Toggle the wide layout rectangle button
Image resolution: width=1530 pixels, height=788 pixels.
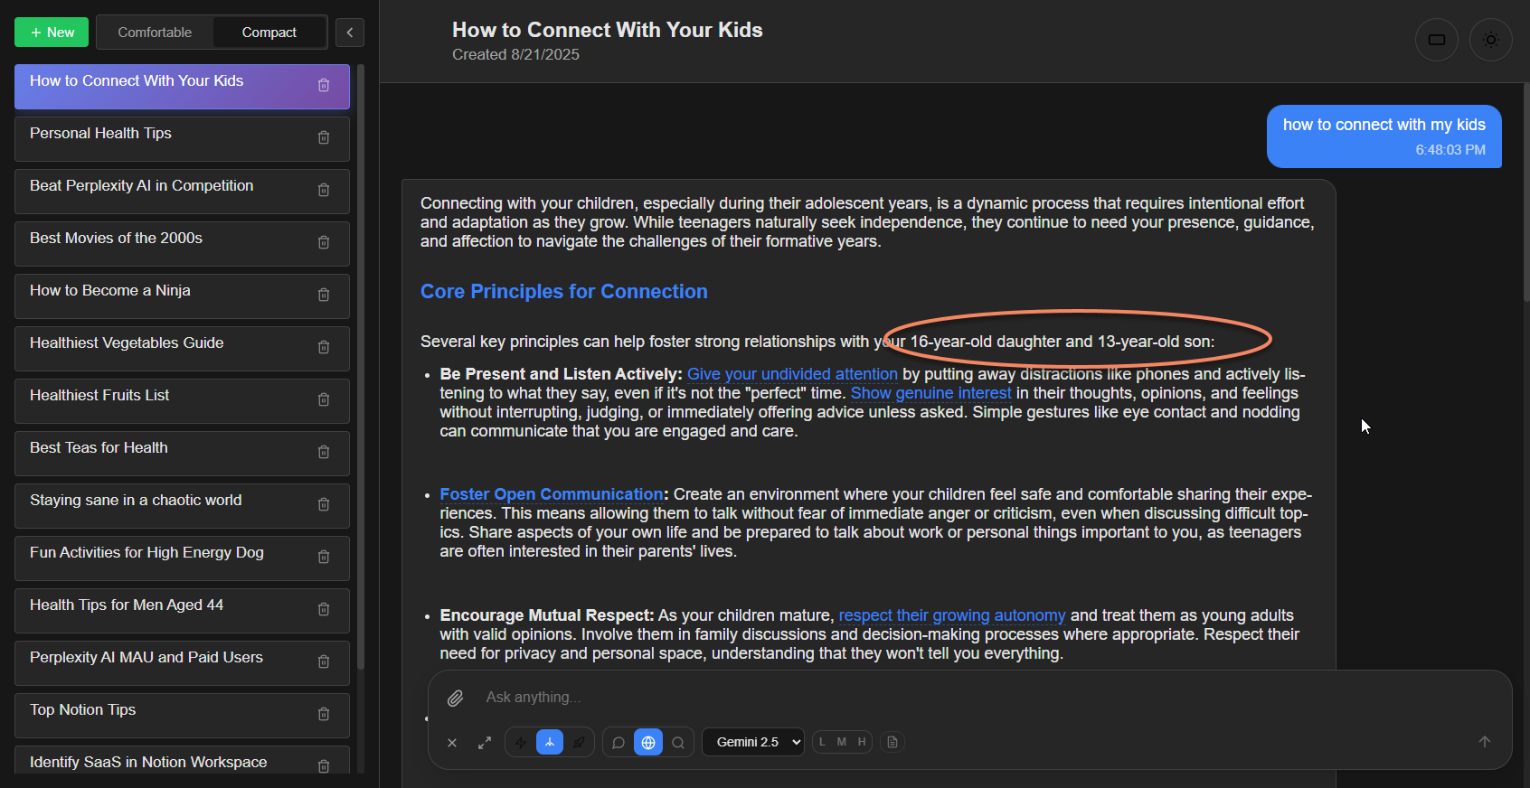click(1436, 40)
